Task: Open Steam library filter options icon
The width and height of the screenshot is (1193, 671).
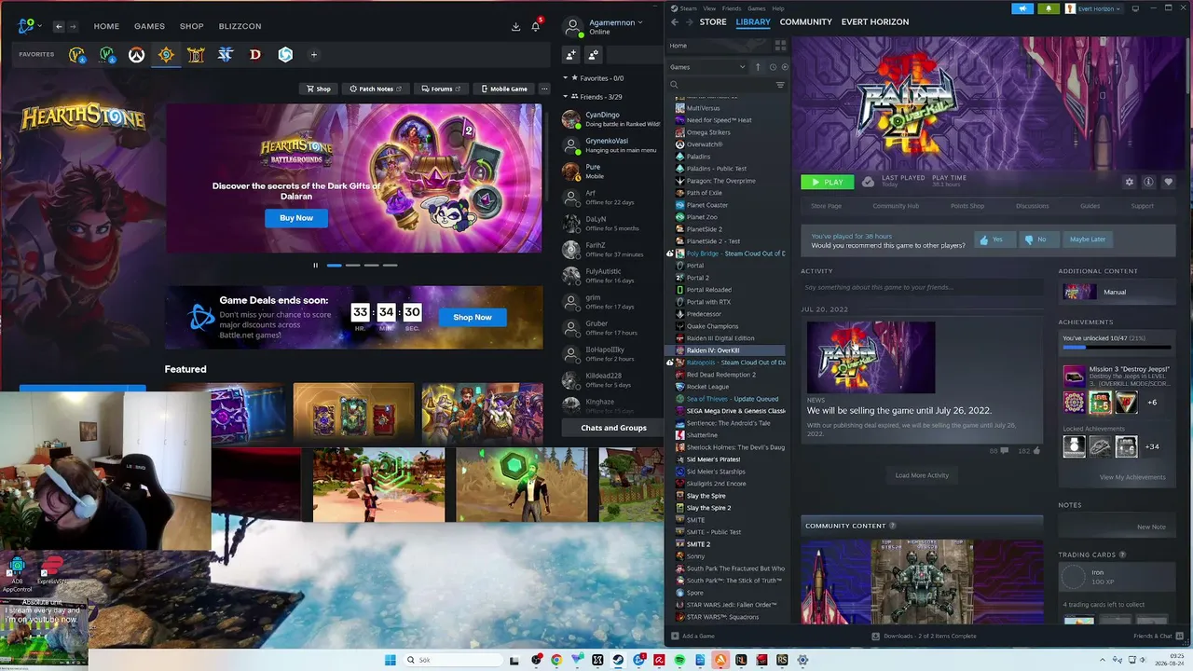Action: tap(780, 85)
